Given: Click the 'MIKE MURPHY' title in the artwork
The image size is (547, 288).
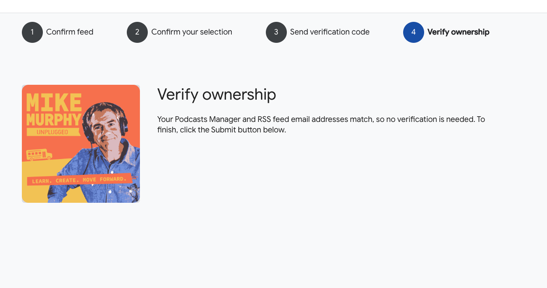Looking at the screenshot, I should tap(53, 109).
